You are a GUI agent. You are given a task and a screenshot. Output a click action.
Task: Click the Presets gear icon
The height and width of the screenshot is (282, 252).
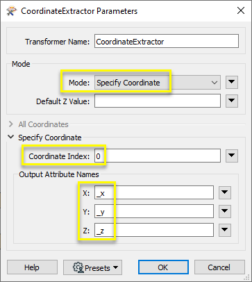pyautogui.click(x=78, y=267)
